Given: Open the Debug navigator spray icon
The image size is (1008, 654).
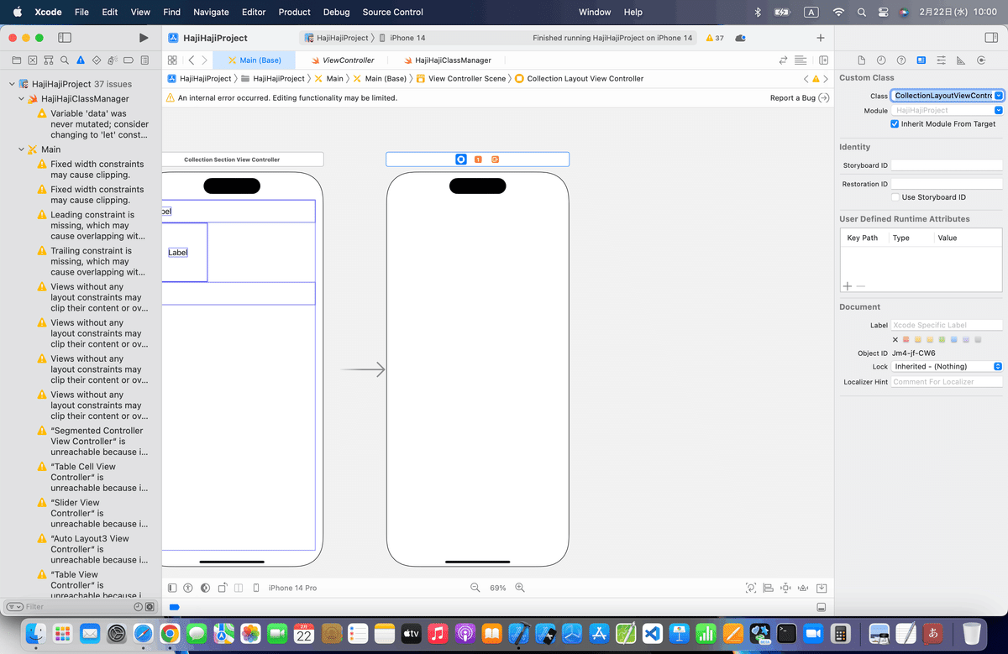Looking at the screenshot, I should [113, 60].
